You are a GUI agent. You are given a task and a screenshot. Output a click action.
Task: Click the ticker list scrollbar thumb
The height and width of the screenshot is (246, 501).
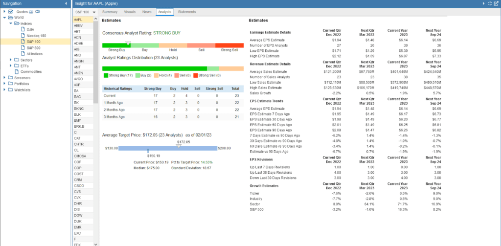click(95, 63)
